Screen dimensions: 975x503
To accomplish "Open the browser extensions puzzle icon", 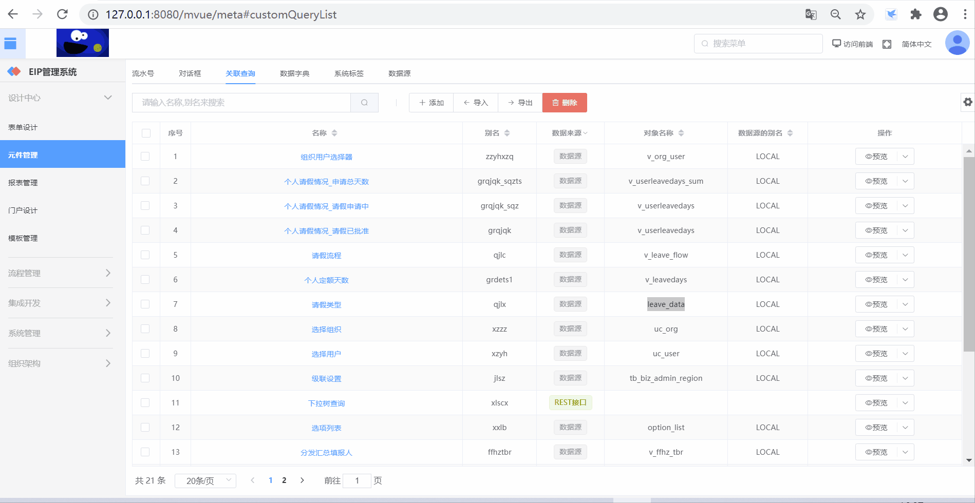I will click(916, 14).
